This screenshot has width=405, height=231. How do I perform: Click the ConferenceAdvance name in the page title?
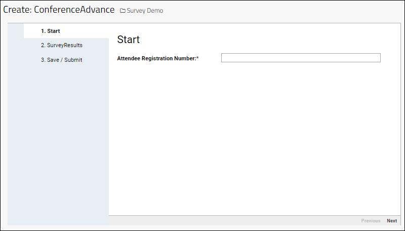point(74,10)
